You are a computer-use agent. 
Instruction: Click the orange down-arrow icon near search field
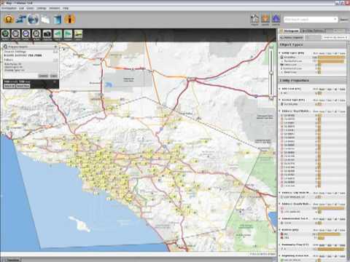click(x=265, y=20)
